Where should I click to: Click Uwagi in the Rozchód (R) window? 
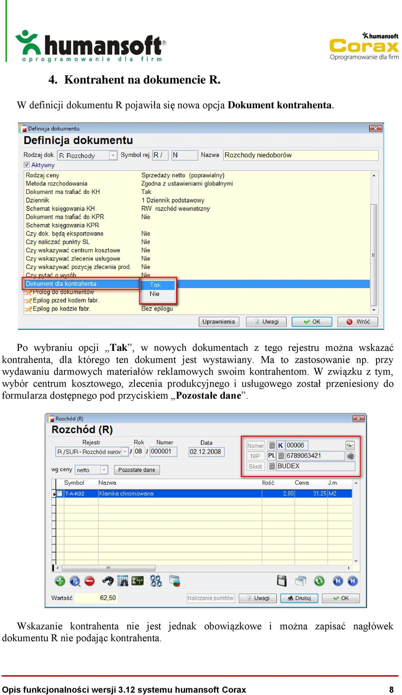tap(258, 598)
